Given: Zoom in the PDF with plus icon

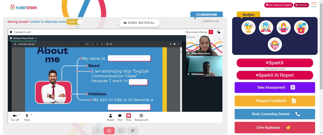Looking at the screenshot, I should 102,44.
